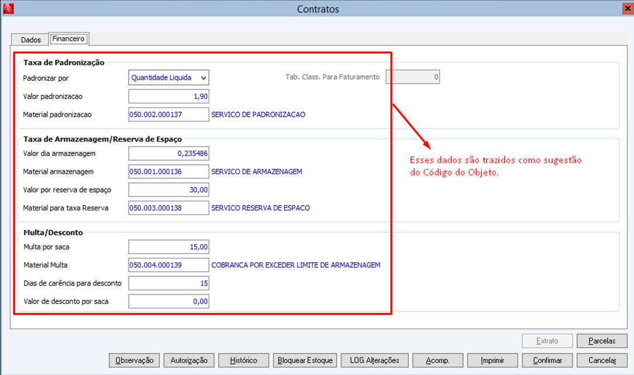Click the Dias de carência para desconto field
Screen dimensions: 634x375
(x=168, y=283)
